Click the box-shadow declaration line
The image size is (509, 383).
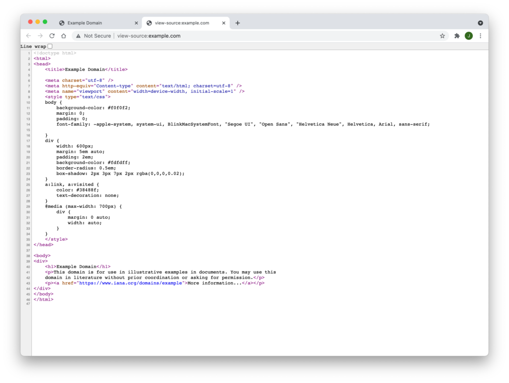point(120,173)
